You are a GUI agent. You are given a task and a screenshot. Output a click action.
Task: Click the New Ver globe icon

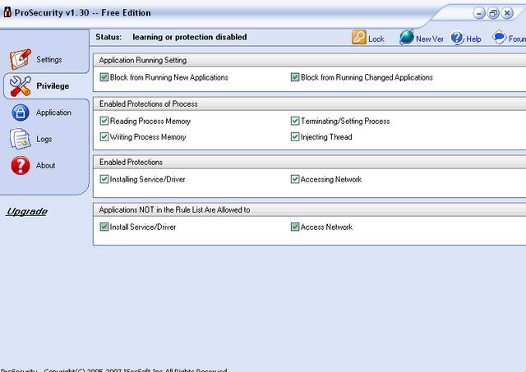coord(407,37)
